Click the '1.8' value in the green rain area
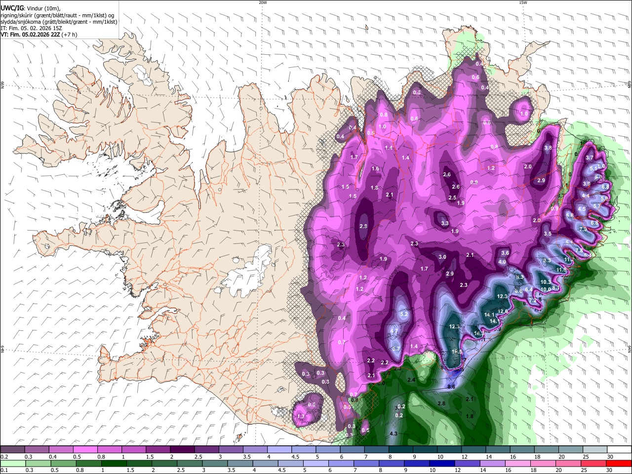632x474 pixels. click(x=470, y=417)
